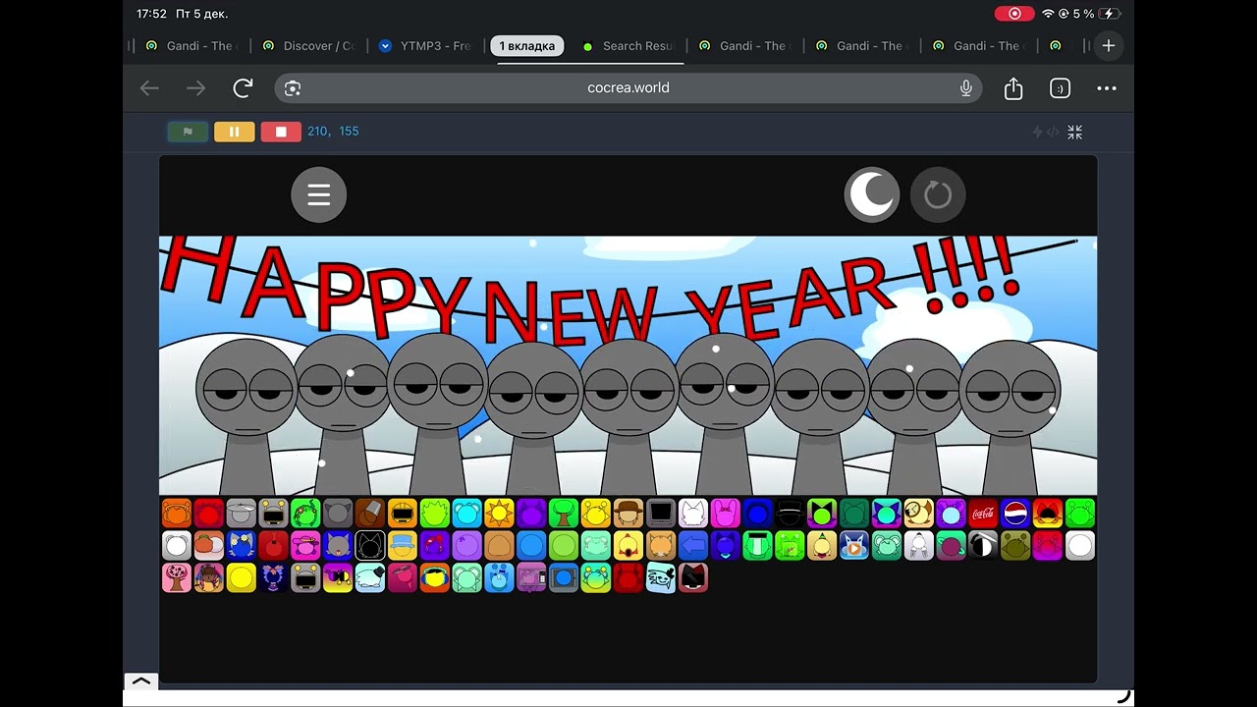This screenshot has width=1257, height=707.
Task: Select the green cube character icon
Action: point(790,545)
